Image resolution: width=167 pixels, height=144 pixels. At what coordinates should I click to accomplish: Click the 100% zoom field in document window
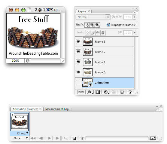point(15,61)
